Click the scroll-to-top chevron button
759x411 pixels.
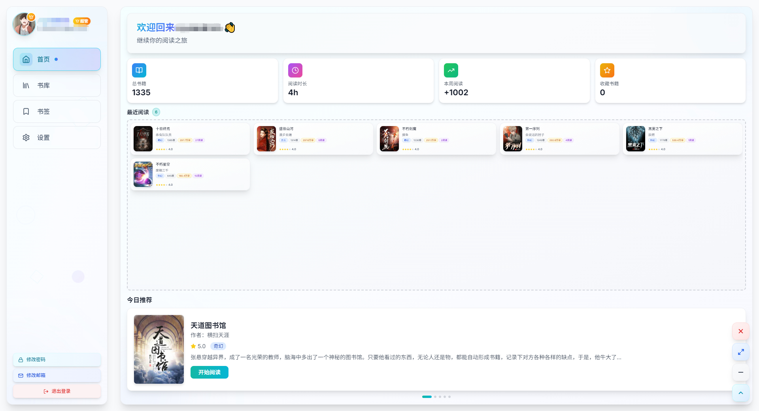point(741,393)
